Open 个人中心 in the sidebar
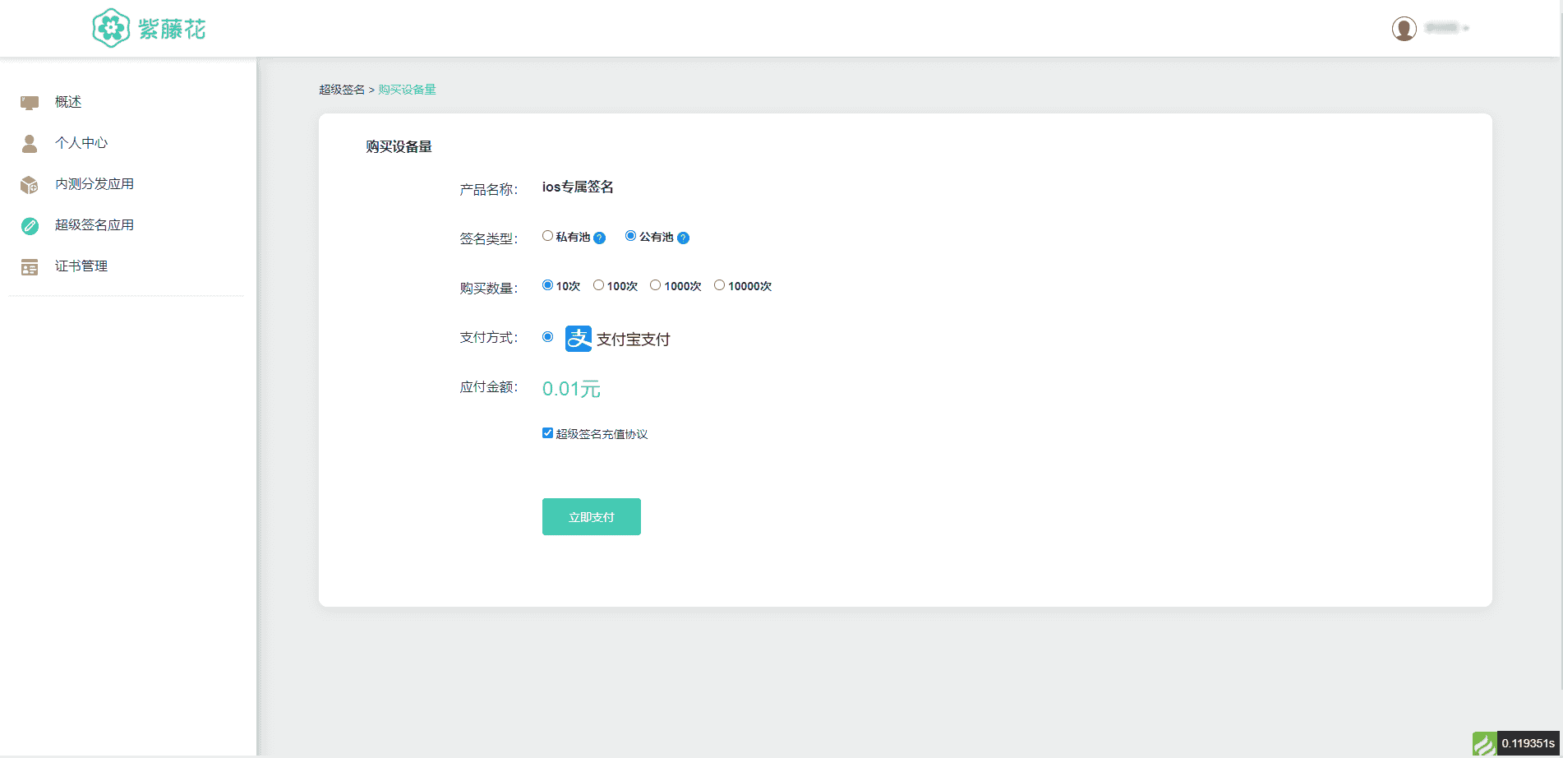Viewport: 1563px width, 758px height. (81, 143)
